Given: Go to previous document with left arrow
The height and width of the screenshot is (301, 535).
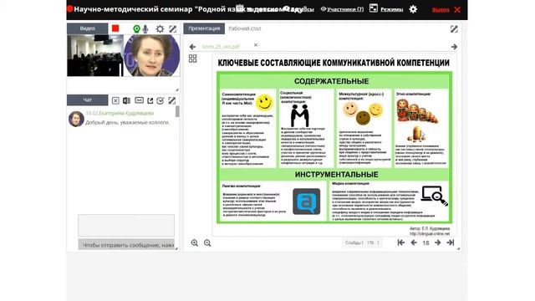Looking at the screenshot, I should [192, 47].
